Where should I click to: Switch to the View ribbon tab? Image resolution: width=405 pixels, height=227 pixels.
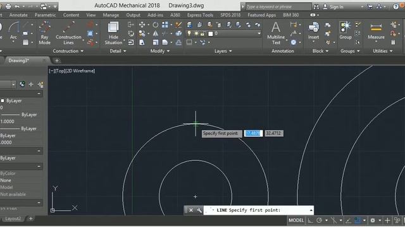click(91, 15)
